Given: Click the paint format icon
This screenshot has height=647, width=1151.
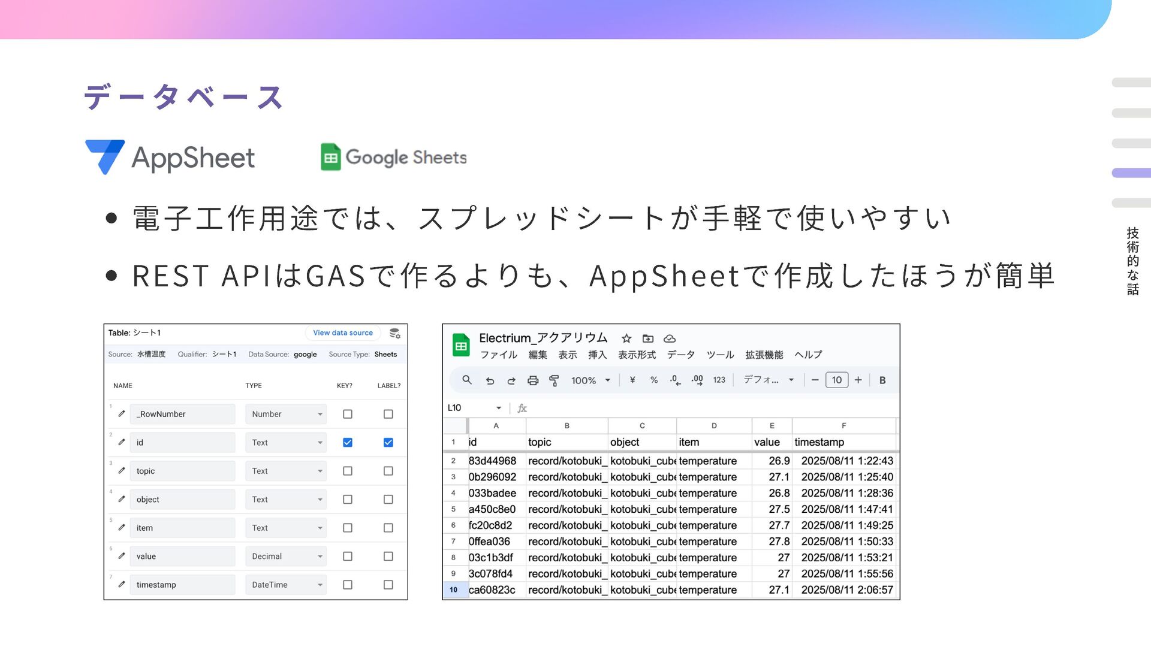Looking at the screenshot, I should tap(555, 380).
